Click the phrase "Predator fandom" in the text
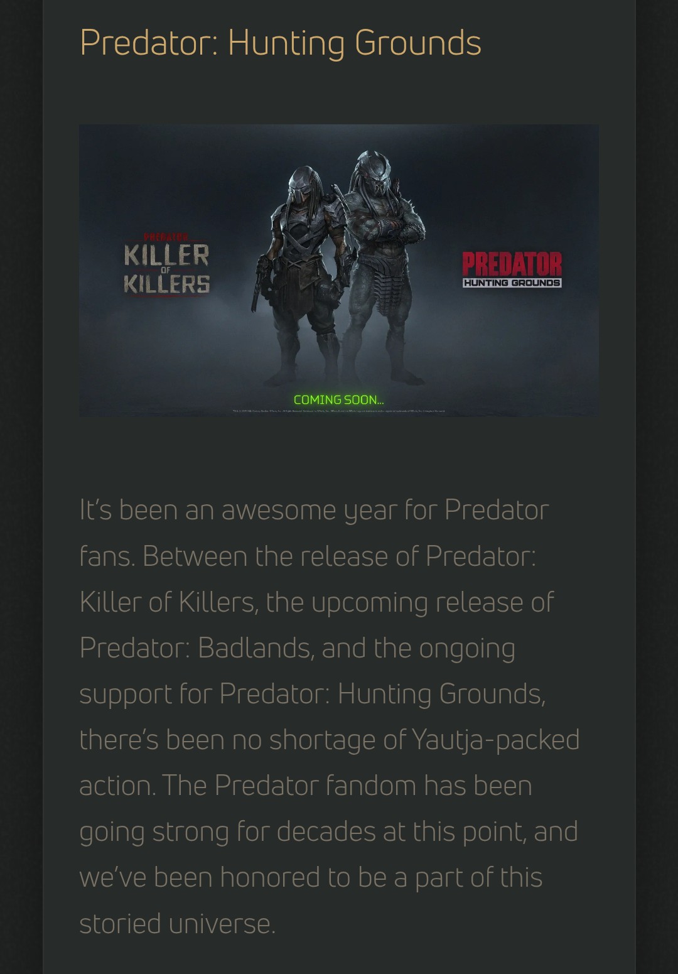This screenshot has height=974, width=678. coord(315,786)
